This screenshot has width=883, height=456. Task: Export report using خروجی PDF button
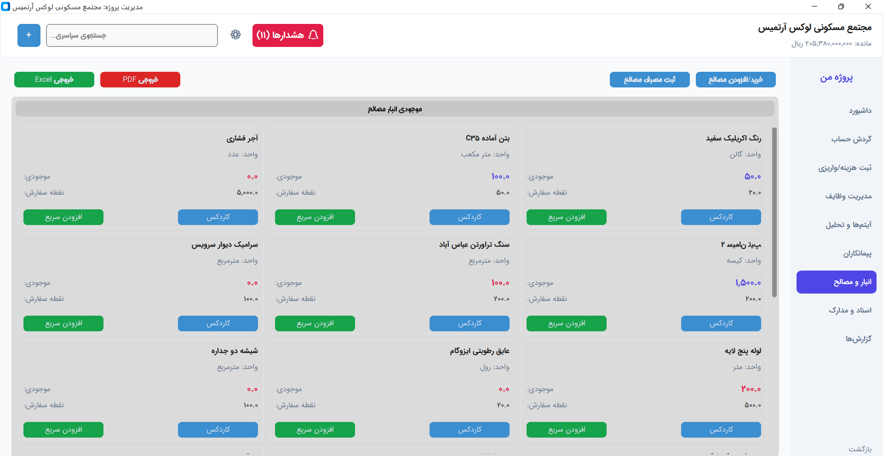[140, 79]
